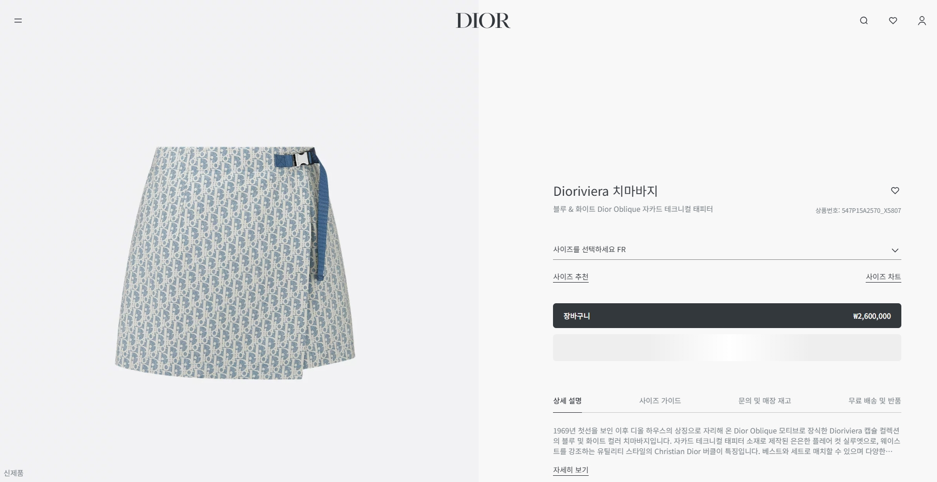The width and height of the screenshot is (937, 482).
Task: Open the 사이즈 추천 link
Action: pyautogui.click(x=571, y=277)
